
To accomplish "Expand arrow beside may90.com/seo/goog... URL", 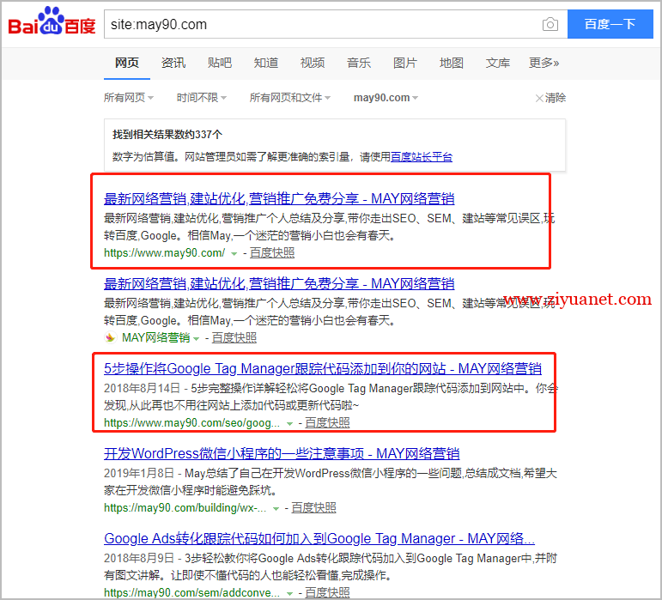I will (289, 424).
